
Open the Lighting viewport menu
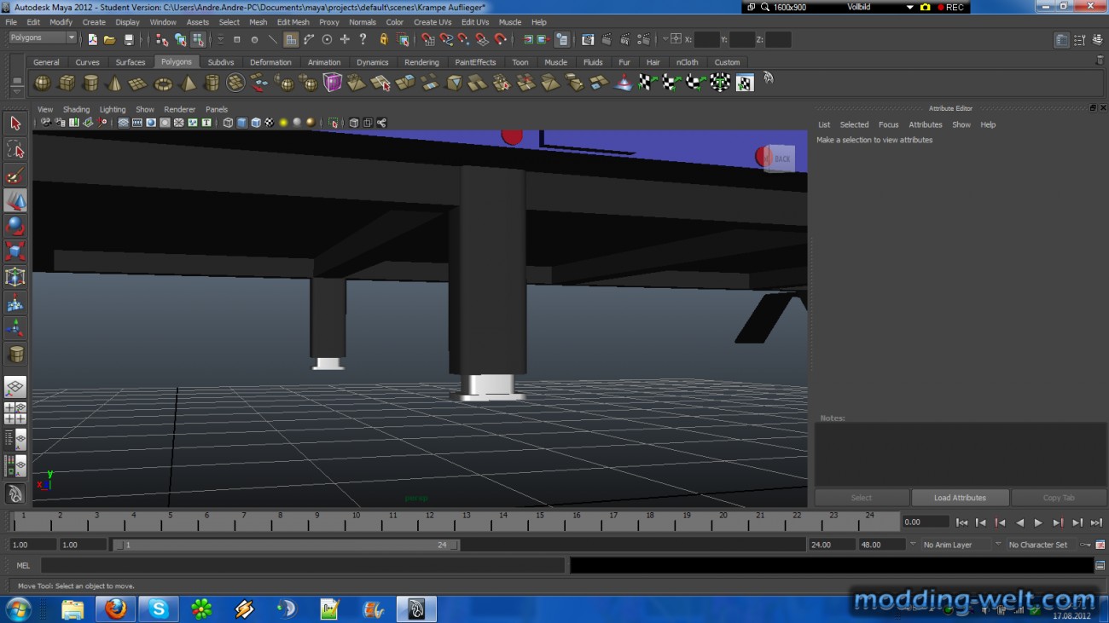point(113,109)
